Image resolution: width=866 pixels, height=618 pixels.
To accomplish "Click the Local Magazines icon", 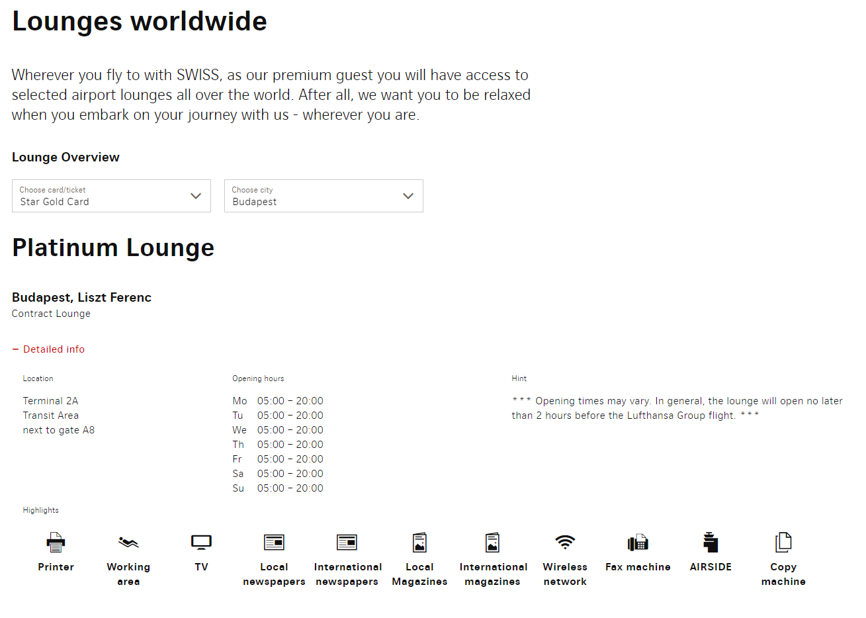I will coord(419,543).
